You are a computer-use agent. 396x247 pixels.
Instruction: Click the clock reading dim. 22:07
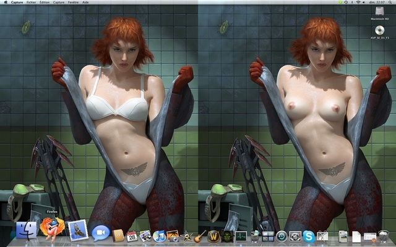(378, 2)
